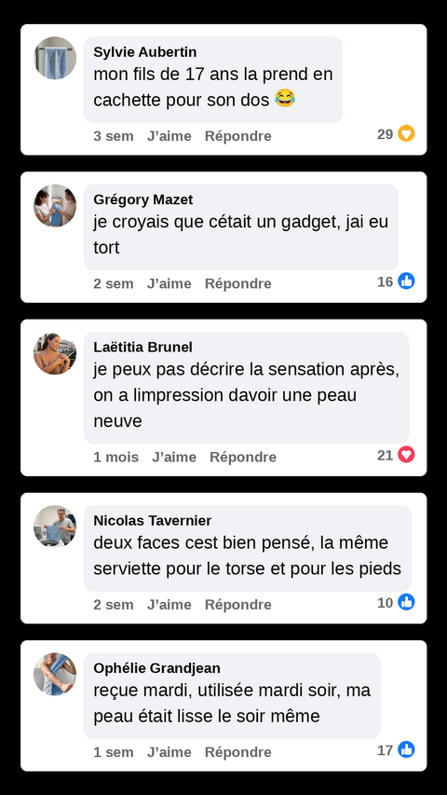Like Laëtitia Brunel's comment with J'aime

tap(174, 457)
